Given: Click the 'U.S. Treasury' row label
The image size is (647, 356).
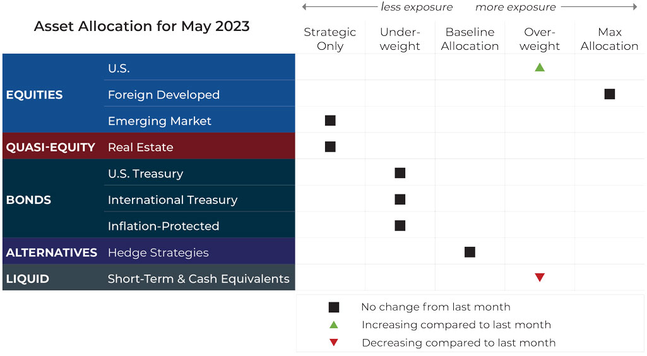Looking at the screenshot, I should pos(146,174).
